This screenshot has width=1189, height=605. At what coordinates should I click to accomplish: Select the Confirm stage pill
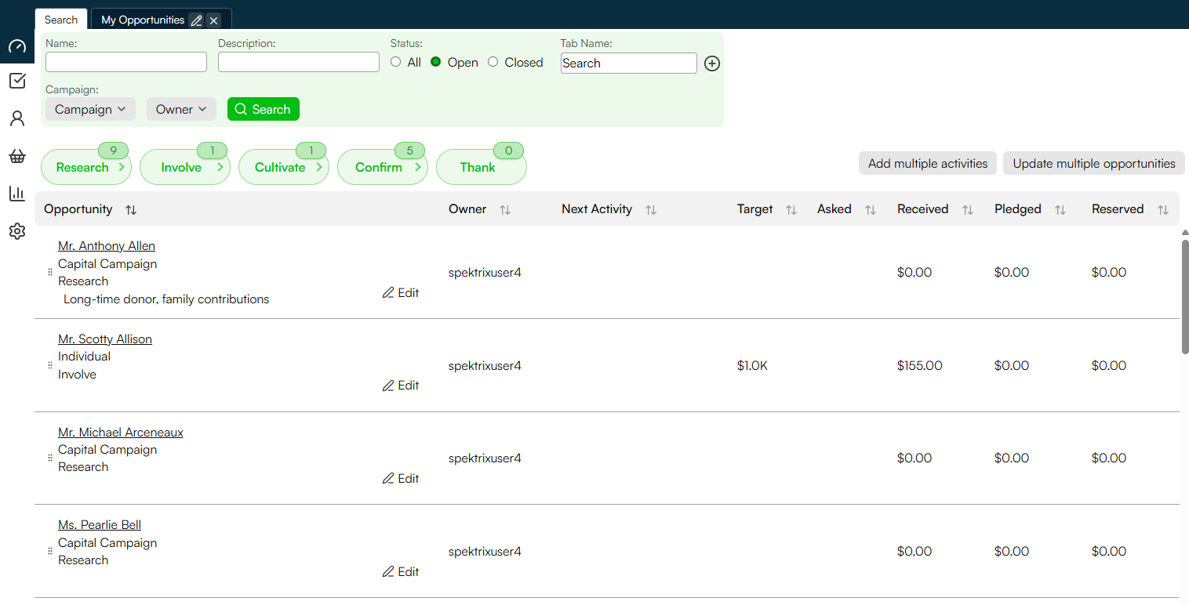[383, 167]
